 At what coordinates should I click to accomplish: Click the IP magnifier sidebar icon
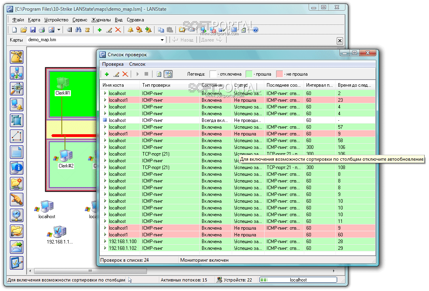coord(17,89)
